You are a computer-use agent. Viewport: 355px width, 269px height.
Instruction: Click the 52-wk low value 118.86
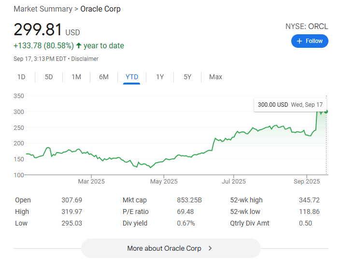click(x=309, y=212)
